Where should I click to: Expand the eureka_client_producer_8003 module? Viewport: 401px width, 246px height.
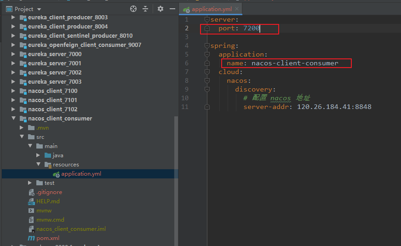pos(13,17)
